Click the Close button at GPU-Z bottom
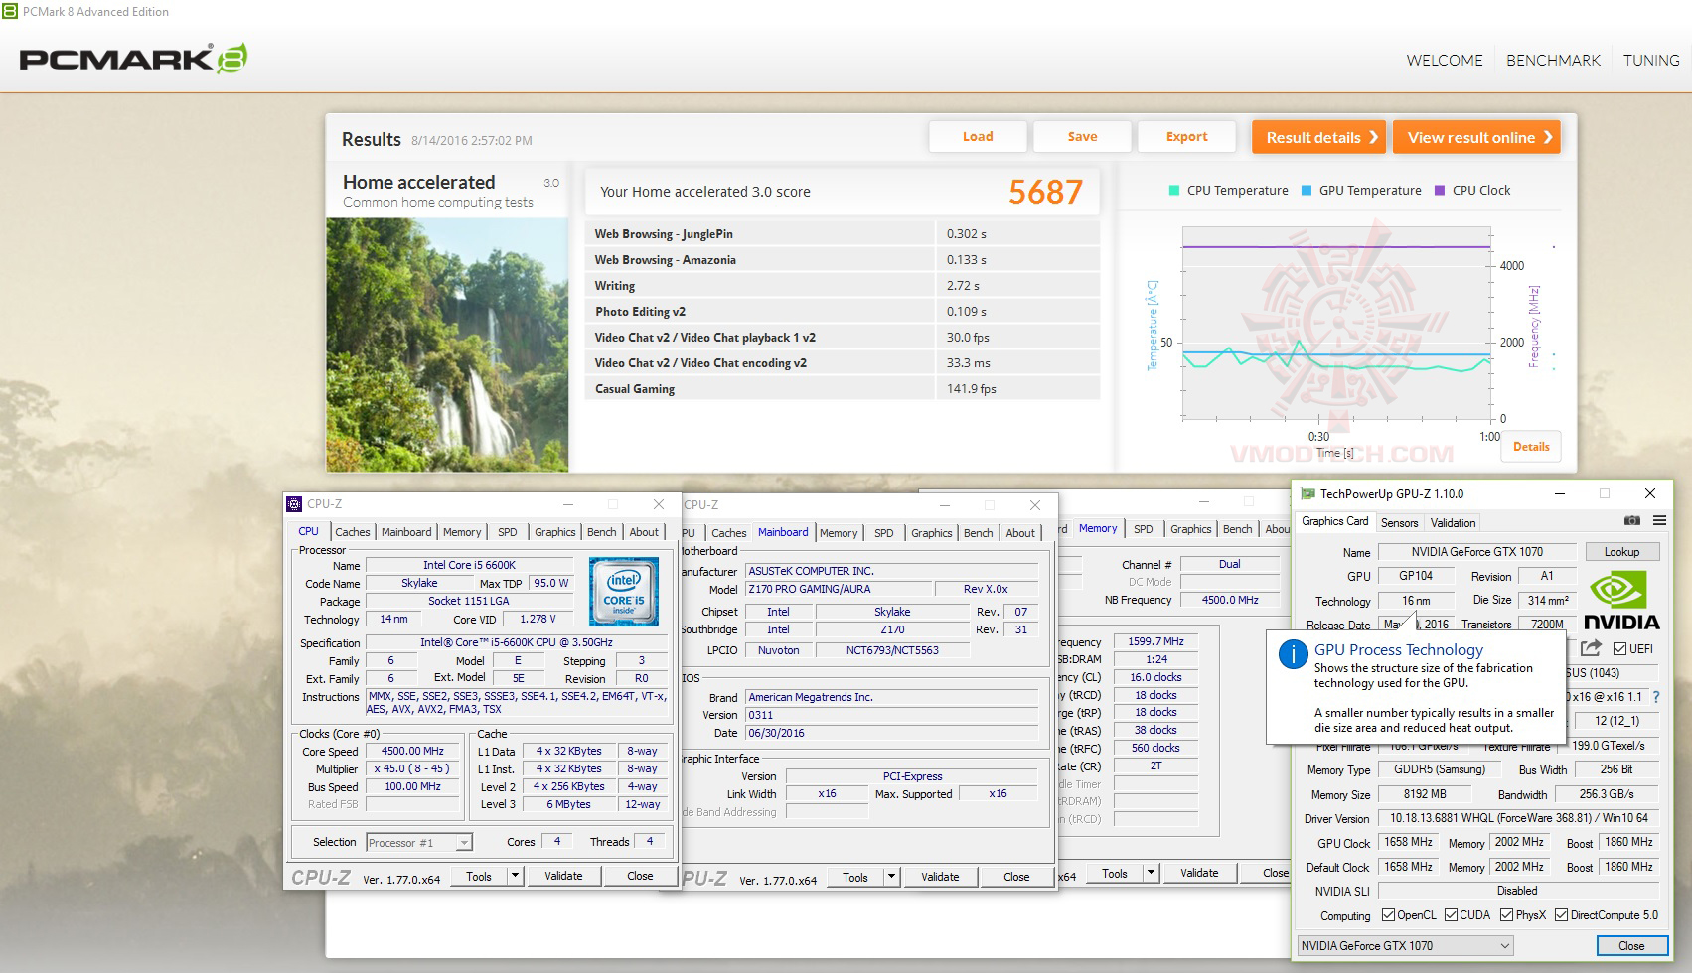The width and height of the screenshot is (1692, 973). [x=1631, y=946]
